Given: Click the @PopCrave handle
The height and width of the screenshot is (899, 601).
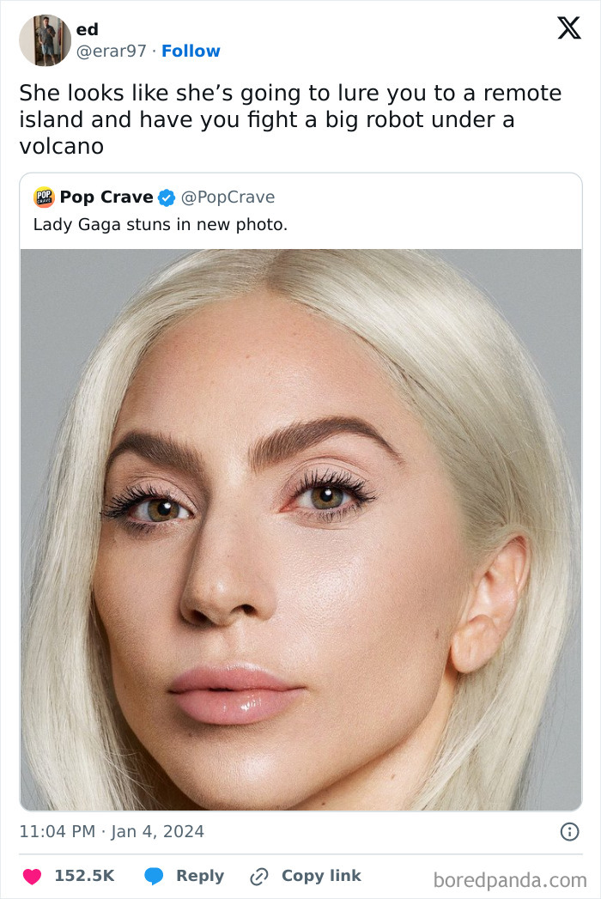Looking at the screenshot, I should pyautogui.click(x=228, y=197).
